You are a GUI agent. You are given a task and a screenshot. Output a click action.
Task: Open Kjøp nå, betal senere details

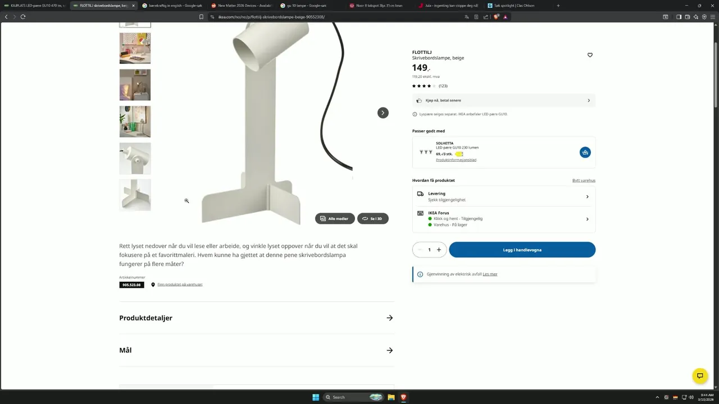504,100
